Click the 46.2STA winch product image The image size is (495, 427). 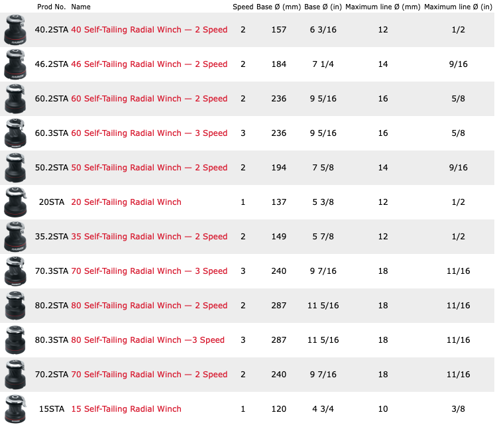pos(15,65)
